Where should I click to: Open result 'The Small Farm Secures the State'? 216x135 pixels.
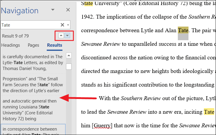click(x=33, y=85)
